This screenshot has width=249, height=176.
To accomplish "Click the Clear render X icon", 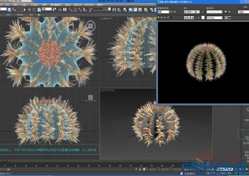I will [x=171, y=18].
